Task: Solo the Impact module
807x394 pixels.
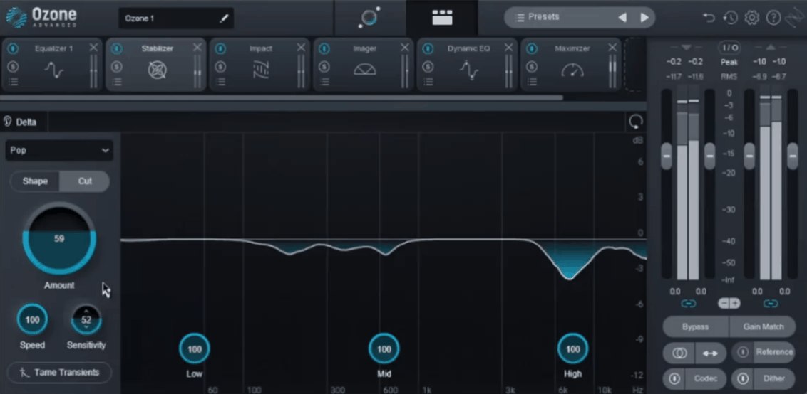Action: point(220,67)
